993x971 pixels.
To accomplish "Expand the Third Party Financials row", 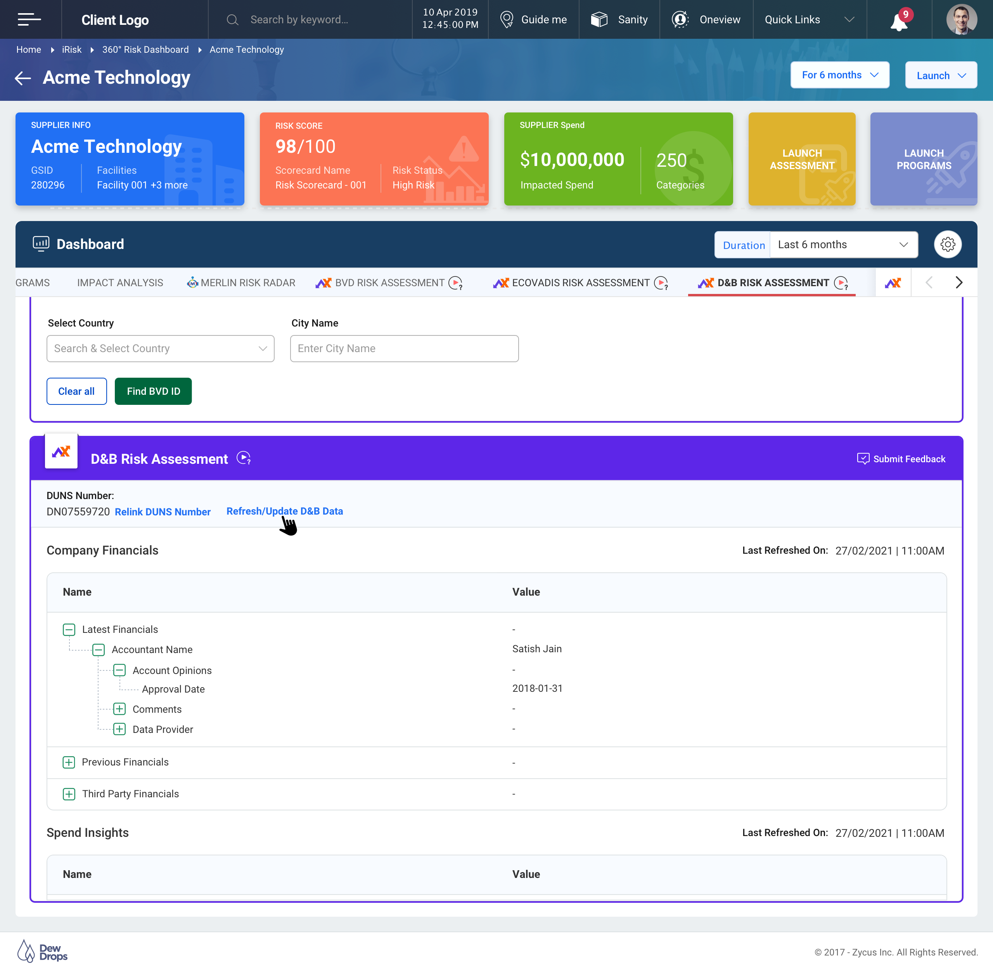I will tap(69, 793).
